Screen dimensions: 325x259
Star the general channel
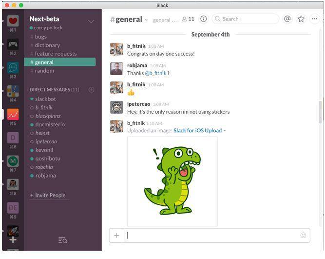[301, 19]
